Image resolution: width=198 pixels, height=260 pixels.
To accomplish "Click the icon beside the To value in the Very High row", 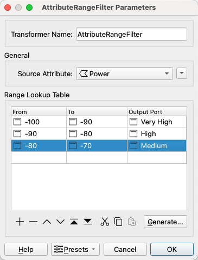I will 73,122.
